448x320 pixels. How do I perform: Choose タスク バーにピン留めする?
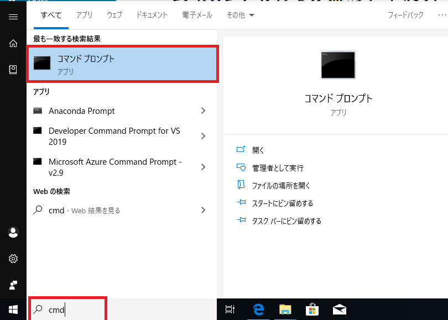click(x=286, y=221)
